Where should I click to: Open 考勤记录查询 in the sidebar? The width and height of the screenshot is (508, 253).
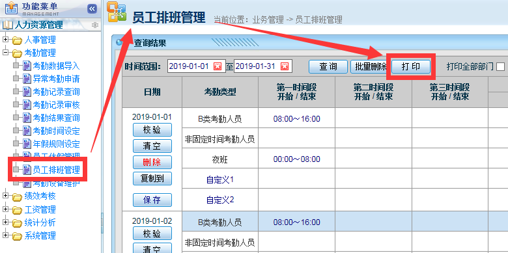pyautogui.click(x=56, y=92)
